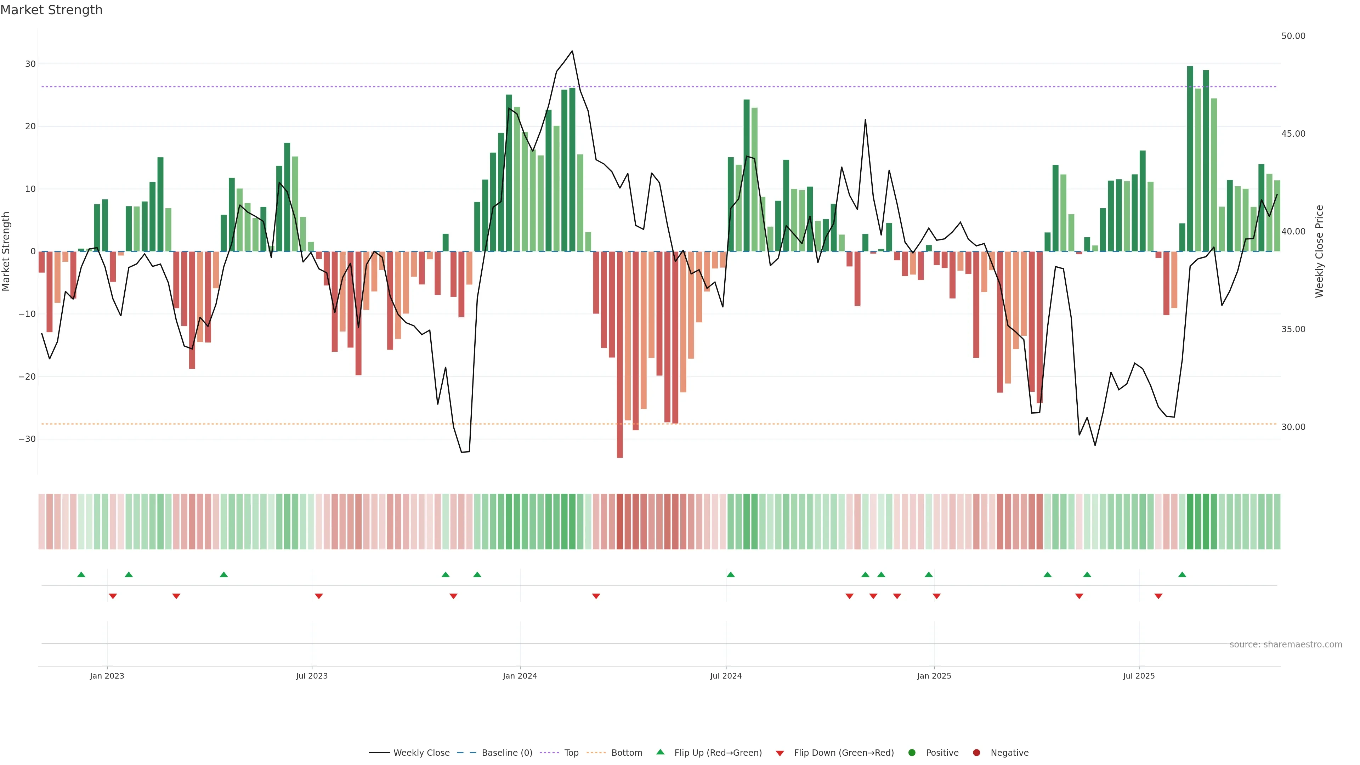Click the first green flip-up triangle marker
Viewport: 1360px width, 765px height.
click(81, 574)
